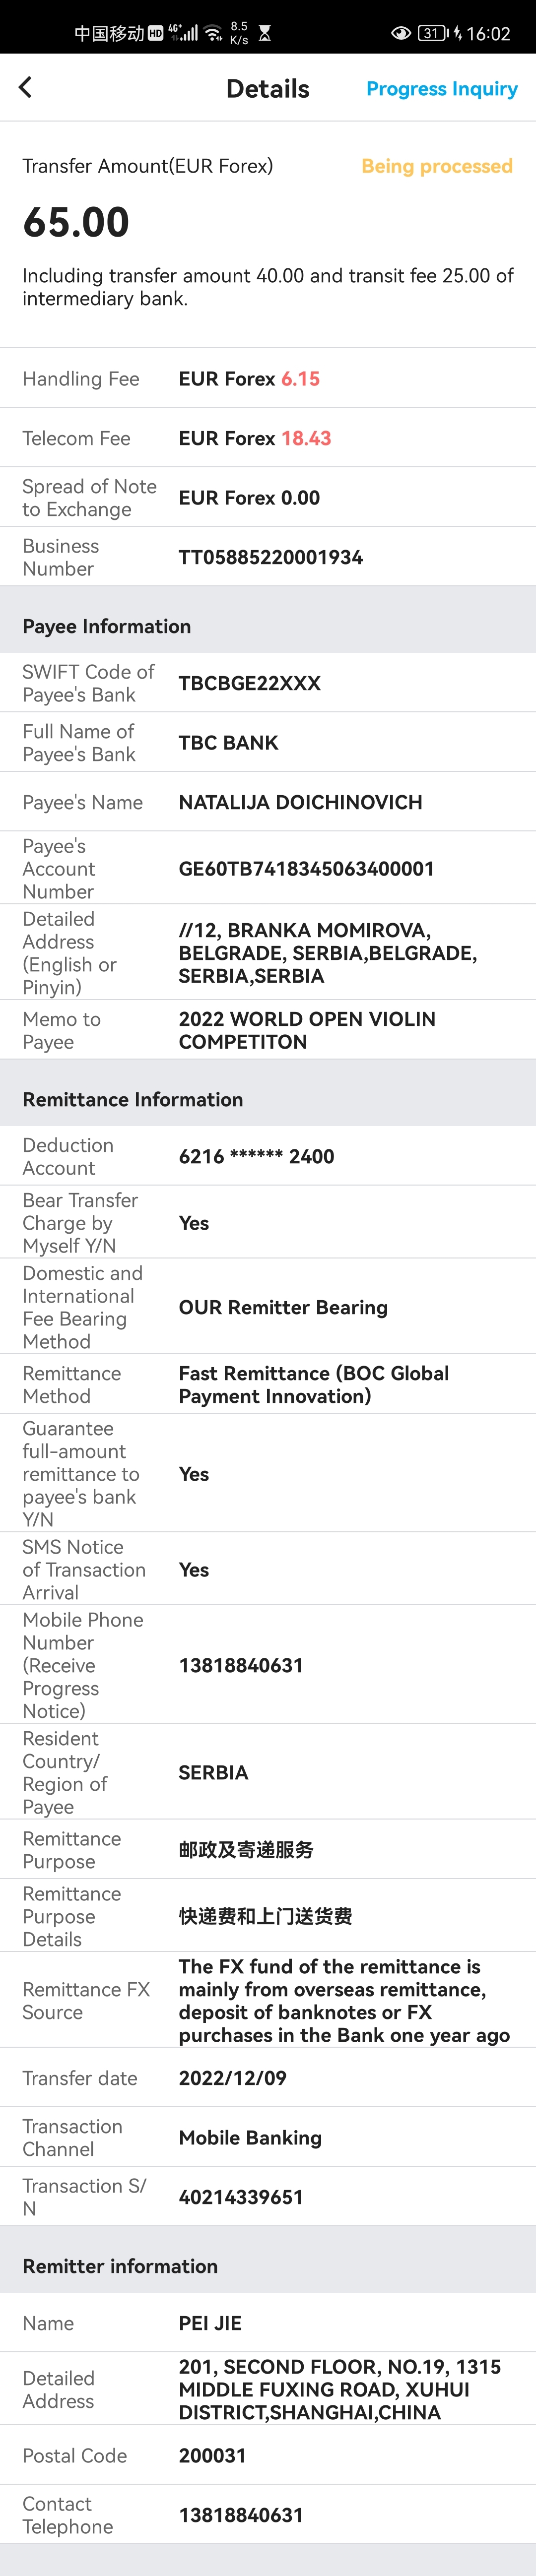
Task: Tap the SWIFT code TBCBGE22XXX
Action: click(249, 683)
